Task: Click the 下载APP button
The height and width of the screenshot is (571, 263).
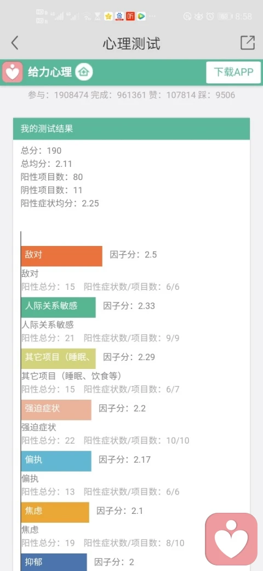Action: point(233,72)
